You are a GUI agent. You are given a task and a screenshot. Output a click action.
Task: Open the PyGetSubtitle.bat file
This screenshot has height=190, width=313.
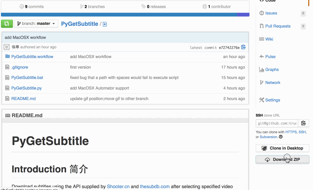coord(27,78)
